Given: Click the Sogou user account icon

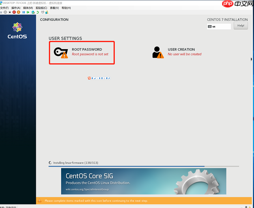Looking at the screenshot, I should pyautogui.click(x=105, y=78).
